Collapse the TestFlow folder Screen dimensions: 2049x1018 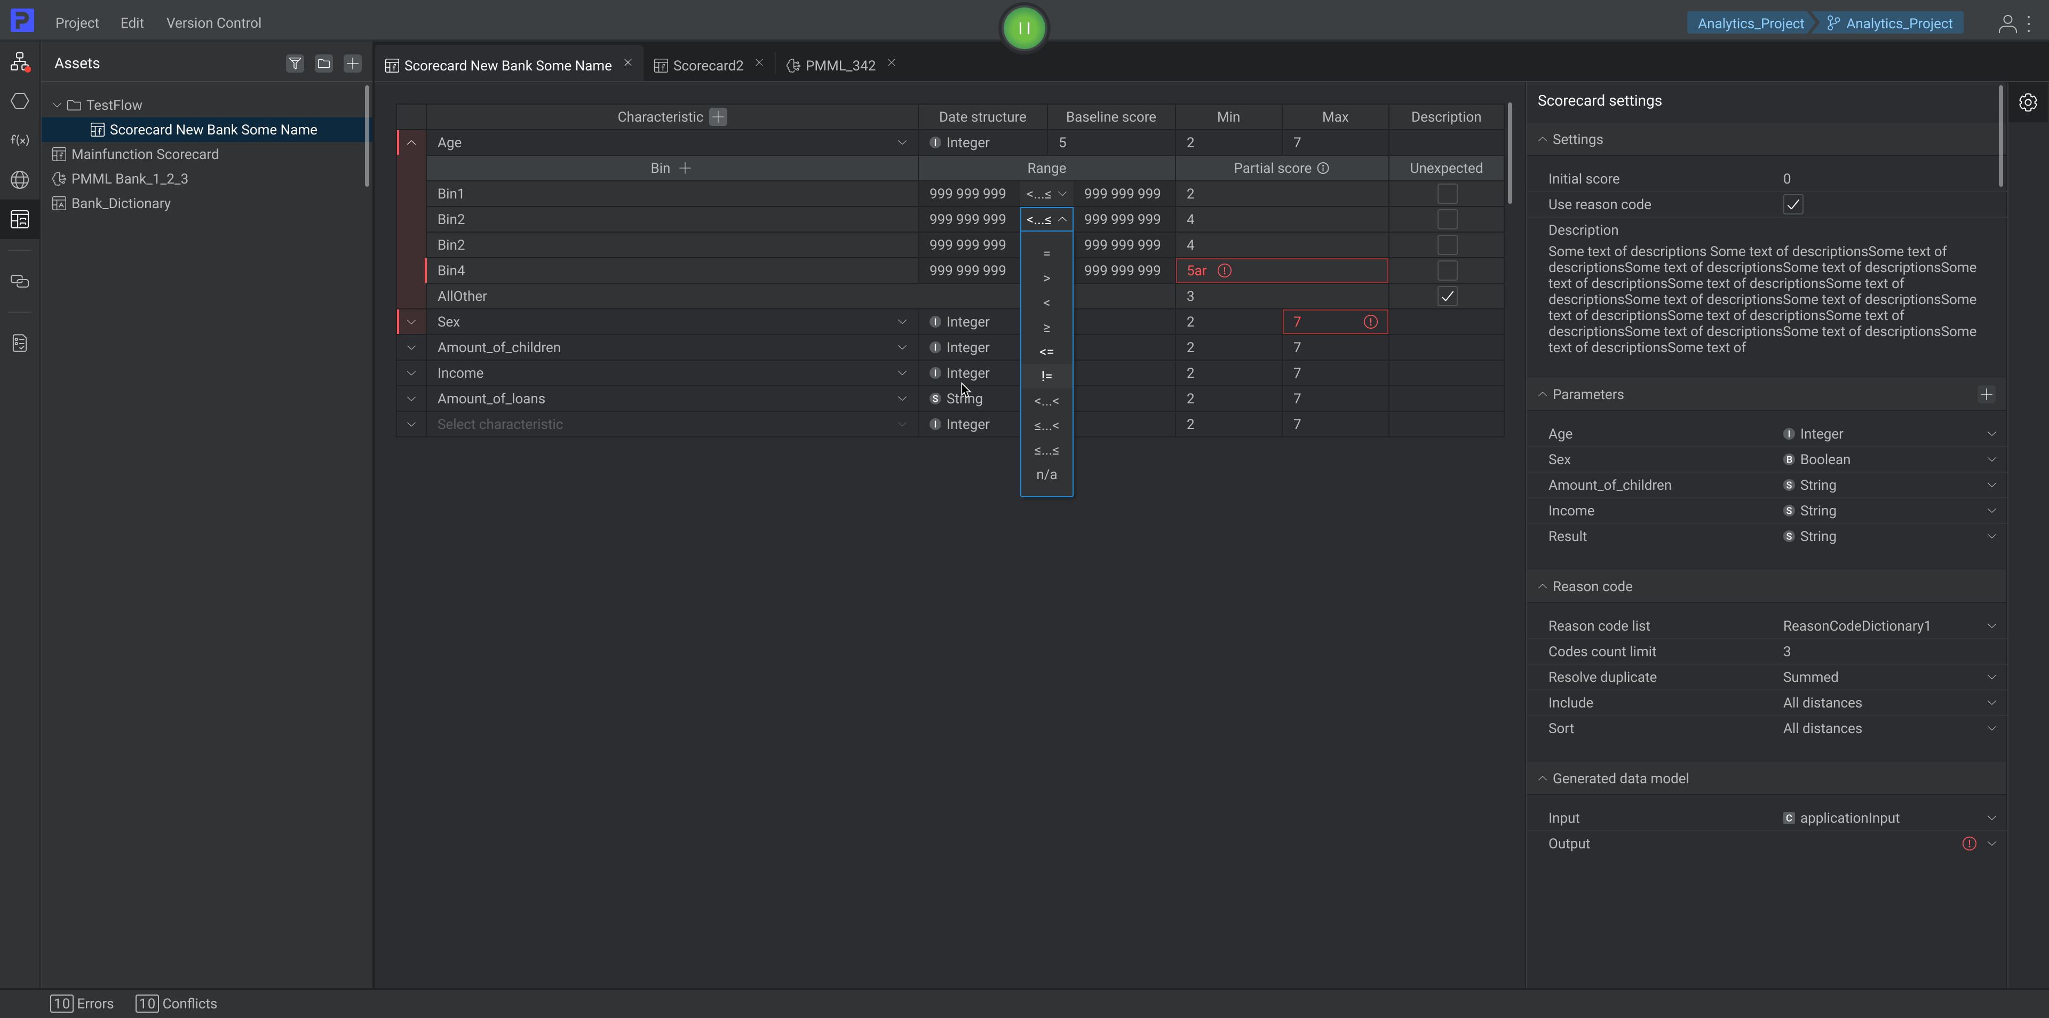[x=57, y=105]
